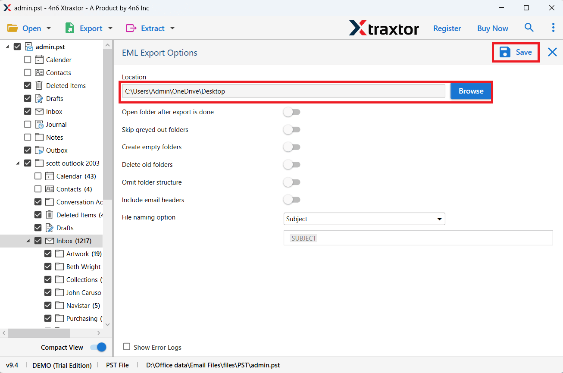Image resolution: width=563 pixels, height=373 pixels.
Task: Collapse the scott outlook 2003 tree node
Action: click(18, 163)
